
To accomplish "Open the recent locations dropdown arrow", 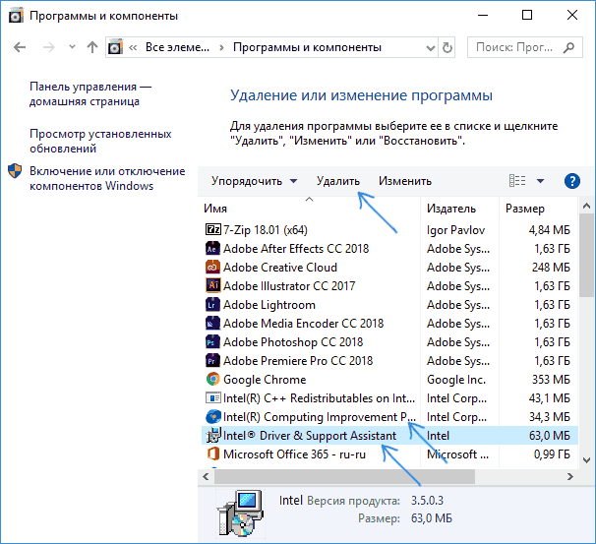I will [x=72, y=47].
